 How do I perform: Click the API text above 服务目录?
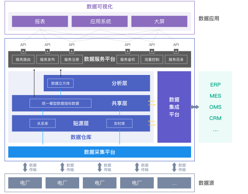point(176,45)
